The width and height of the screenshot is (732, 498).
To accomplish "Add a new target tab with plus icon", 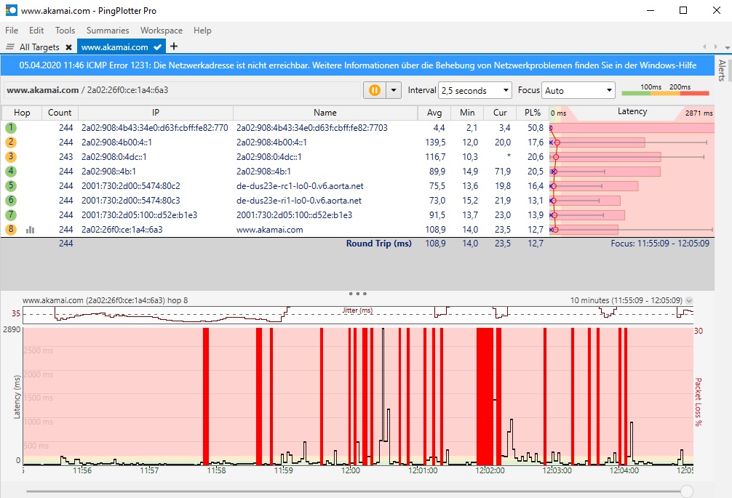I will click(174, 46).
